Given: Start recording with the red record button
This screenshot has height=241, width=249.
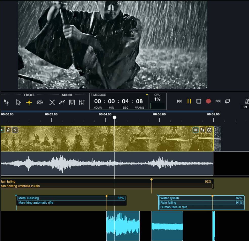Looking at the screenshot, I should pyautogui.click(x=208, y=101).
